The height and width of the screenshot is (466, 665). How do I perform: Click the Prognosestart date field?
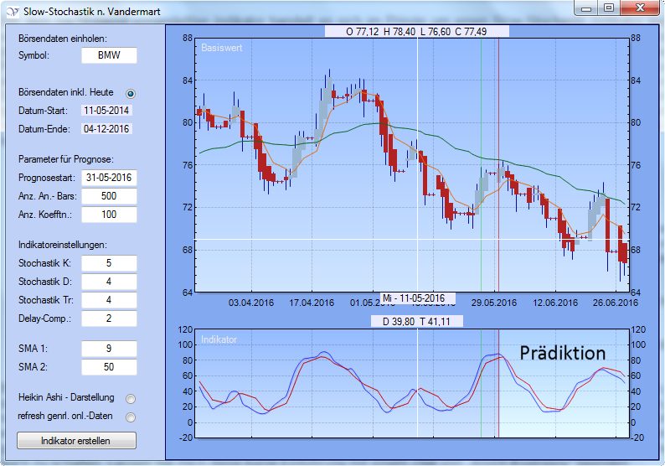coord(109,178)
